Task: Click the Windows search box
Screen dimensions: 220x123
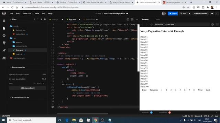Action: (31, 120)
